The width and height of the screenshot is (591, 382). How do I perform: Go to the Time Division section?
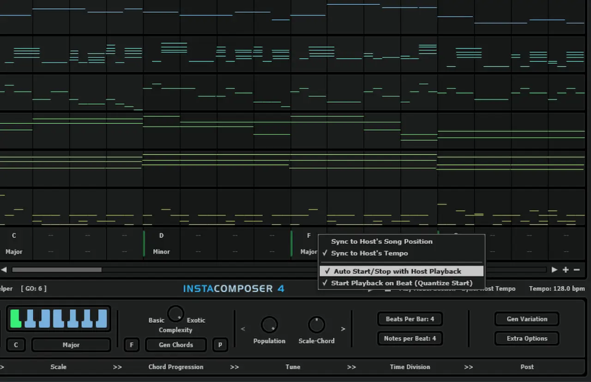[410, 367]
